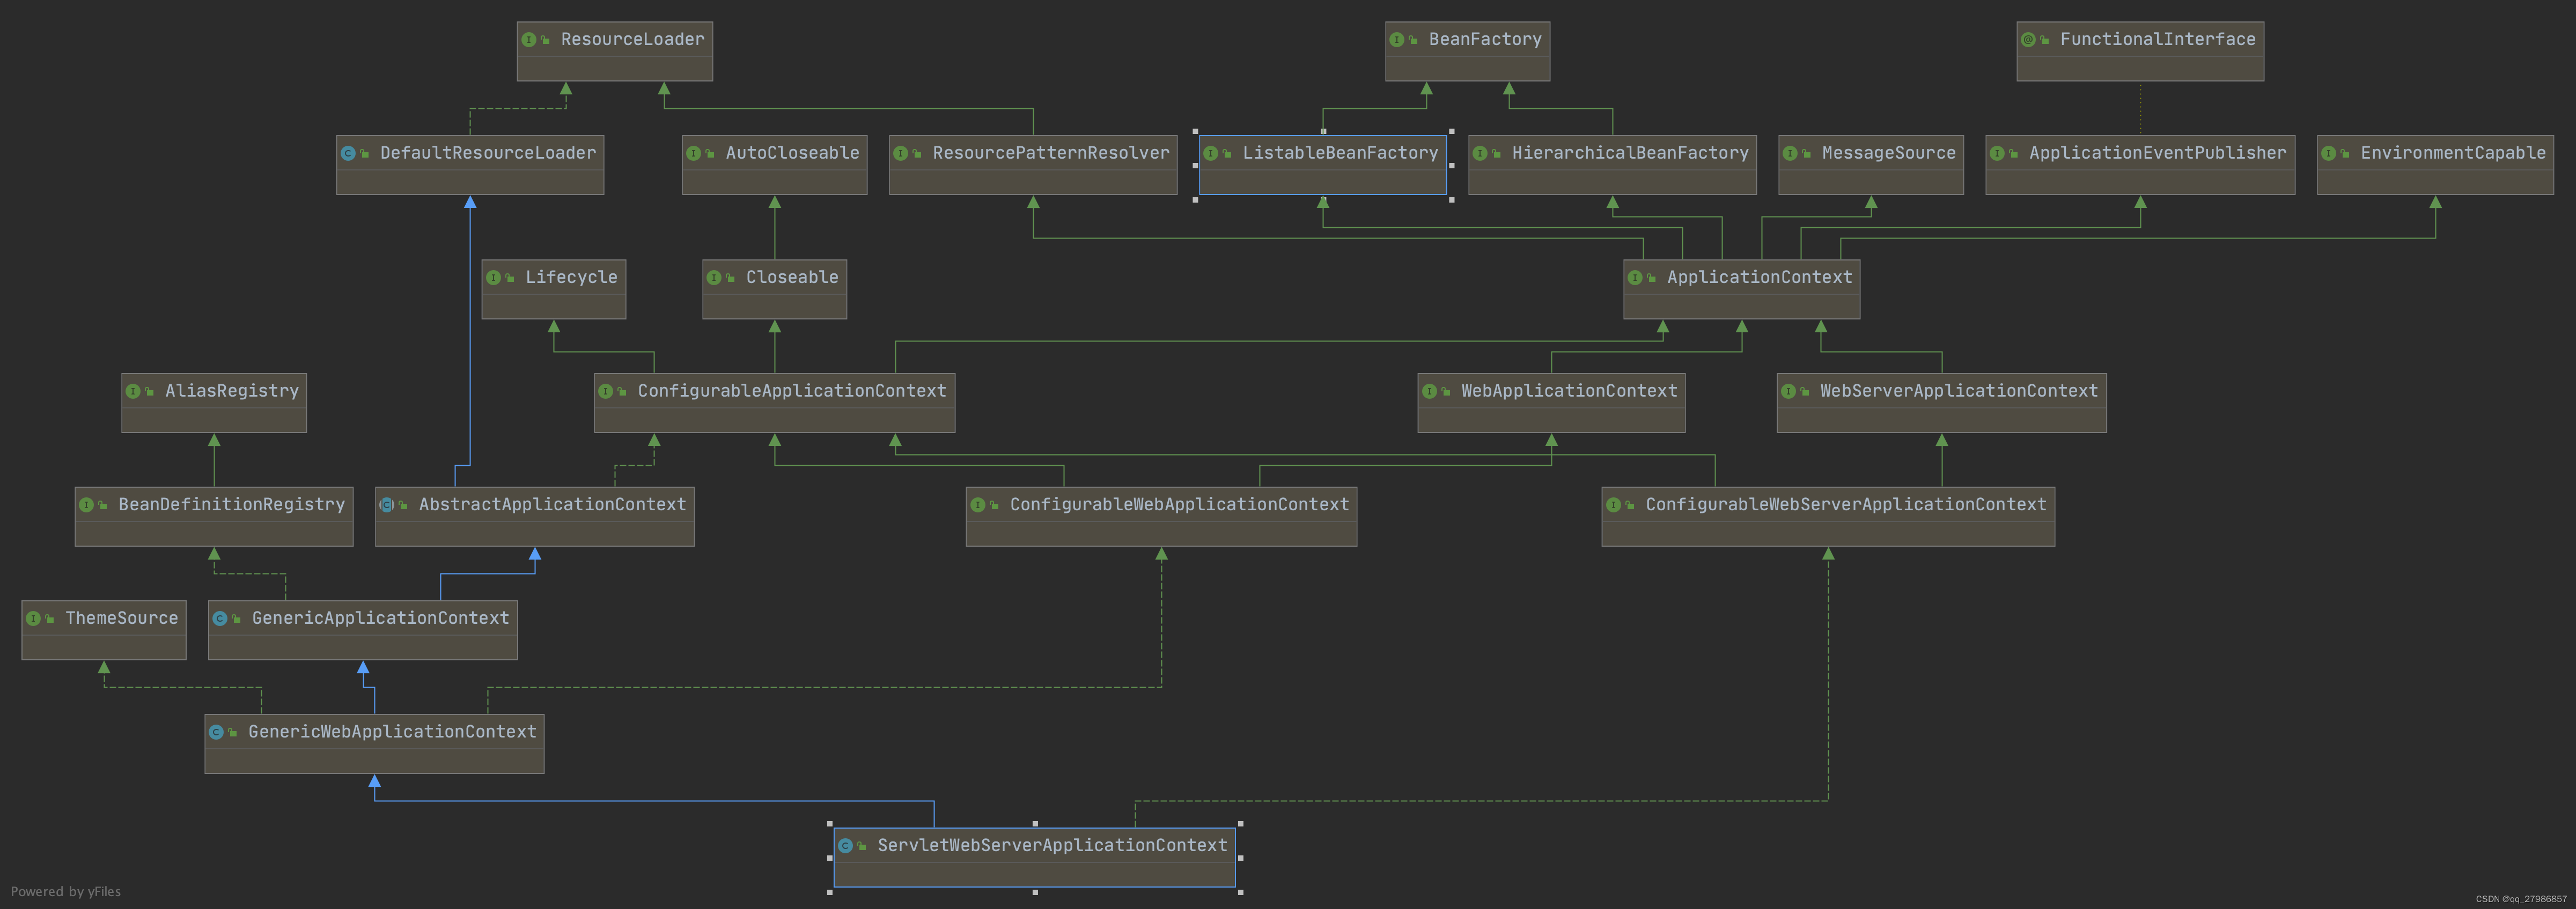Click the ConfigurableApplicationContext label text
Viewport: 2576px width, 909px height.
tap(792, 392)
